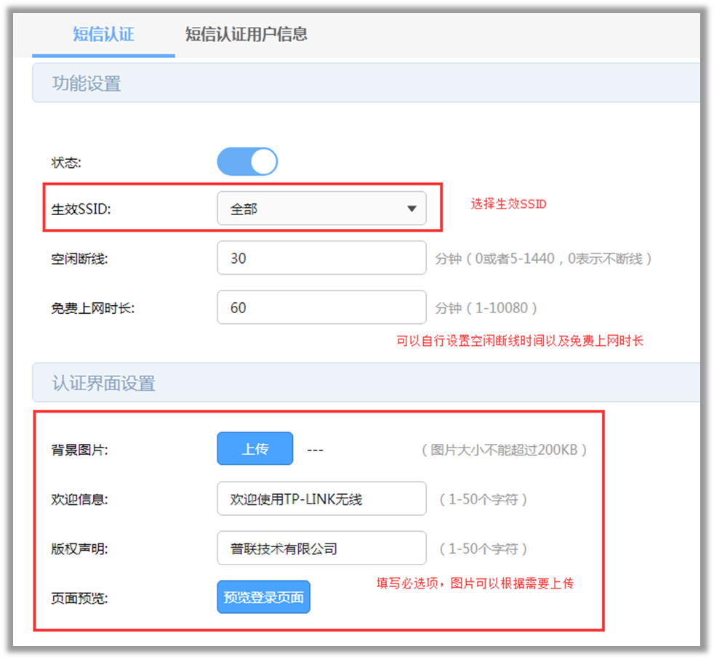The width and height of the screenshot is (714, 659).
Task: Click the 预览登录页面 preview button
Action: pos(263,597)
